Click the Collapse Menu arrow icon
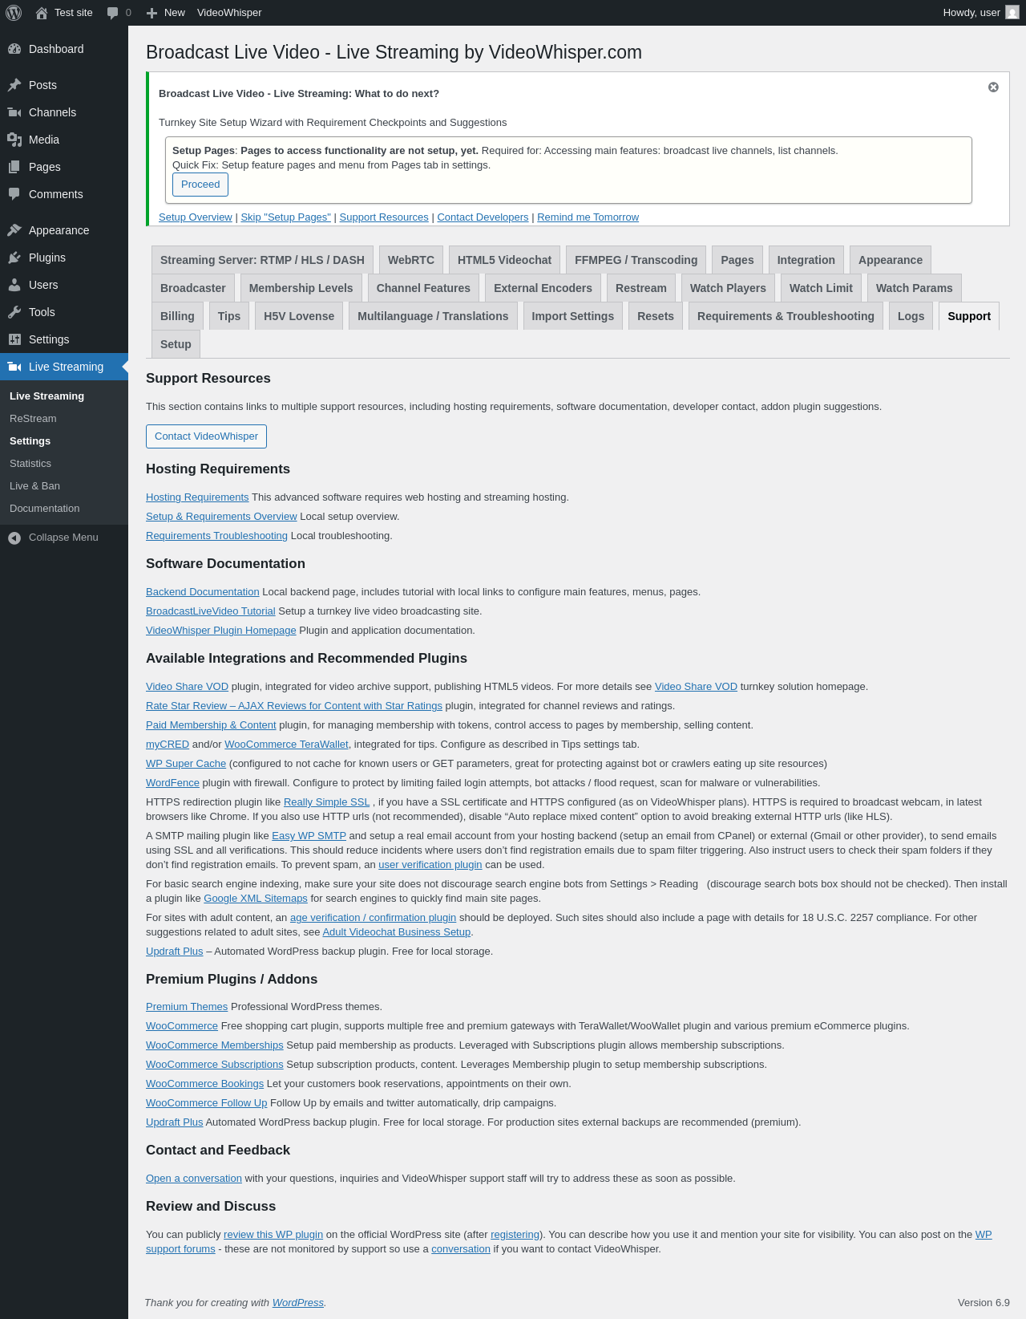The width and height of the screenshot is (1026, 1319). coord(14,538)
